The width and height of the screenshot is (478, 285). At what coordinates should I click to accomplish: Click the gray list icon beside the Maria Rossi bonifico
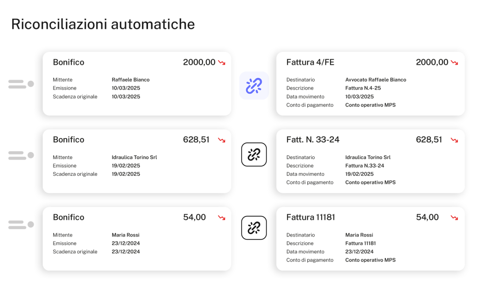[21, 225]
